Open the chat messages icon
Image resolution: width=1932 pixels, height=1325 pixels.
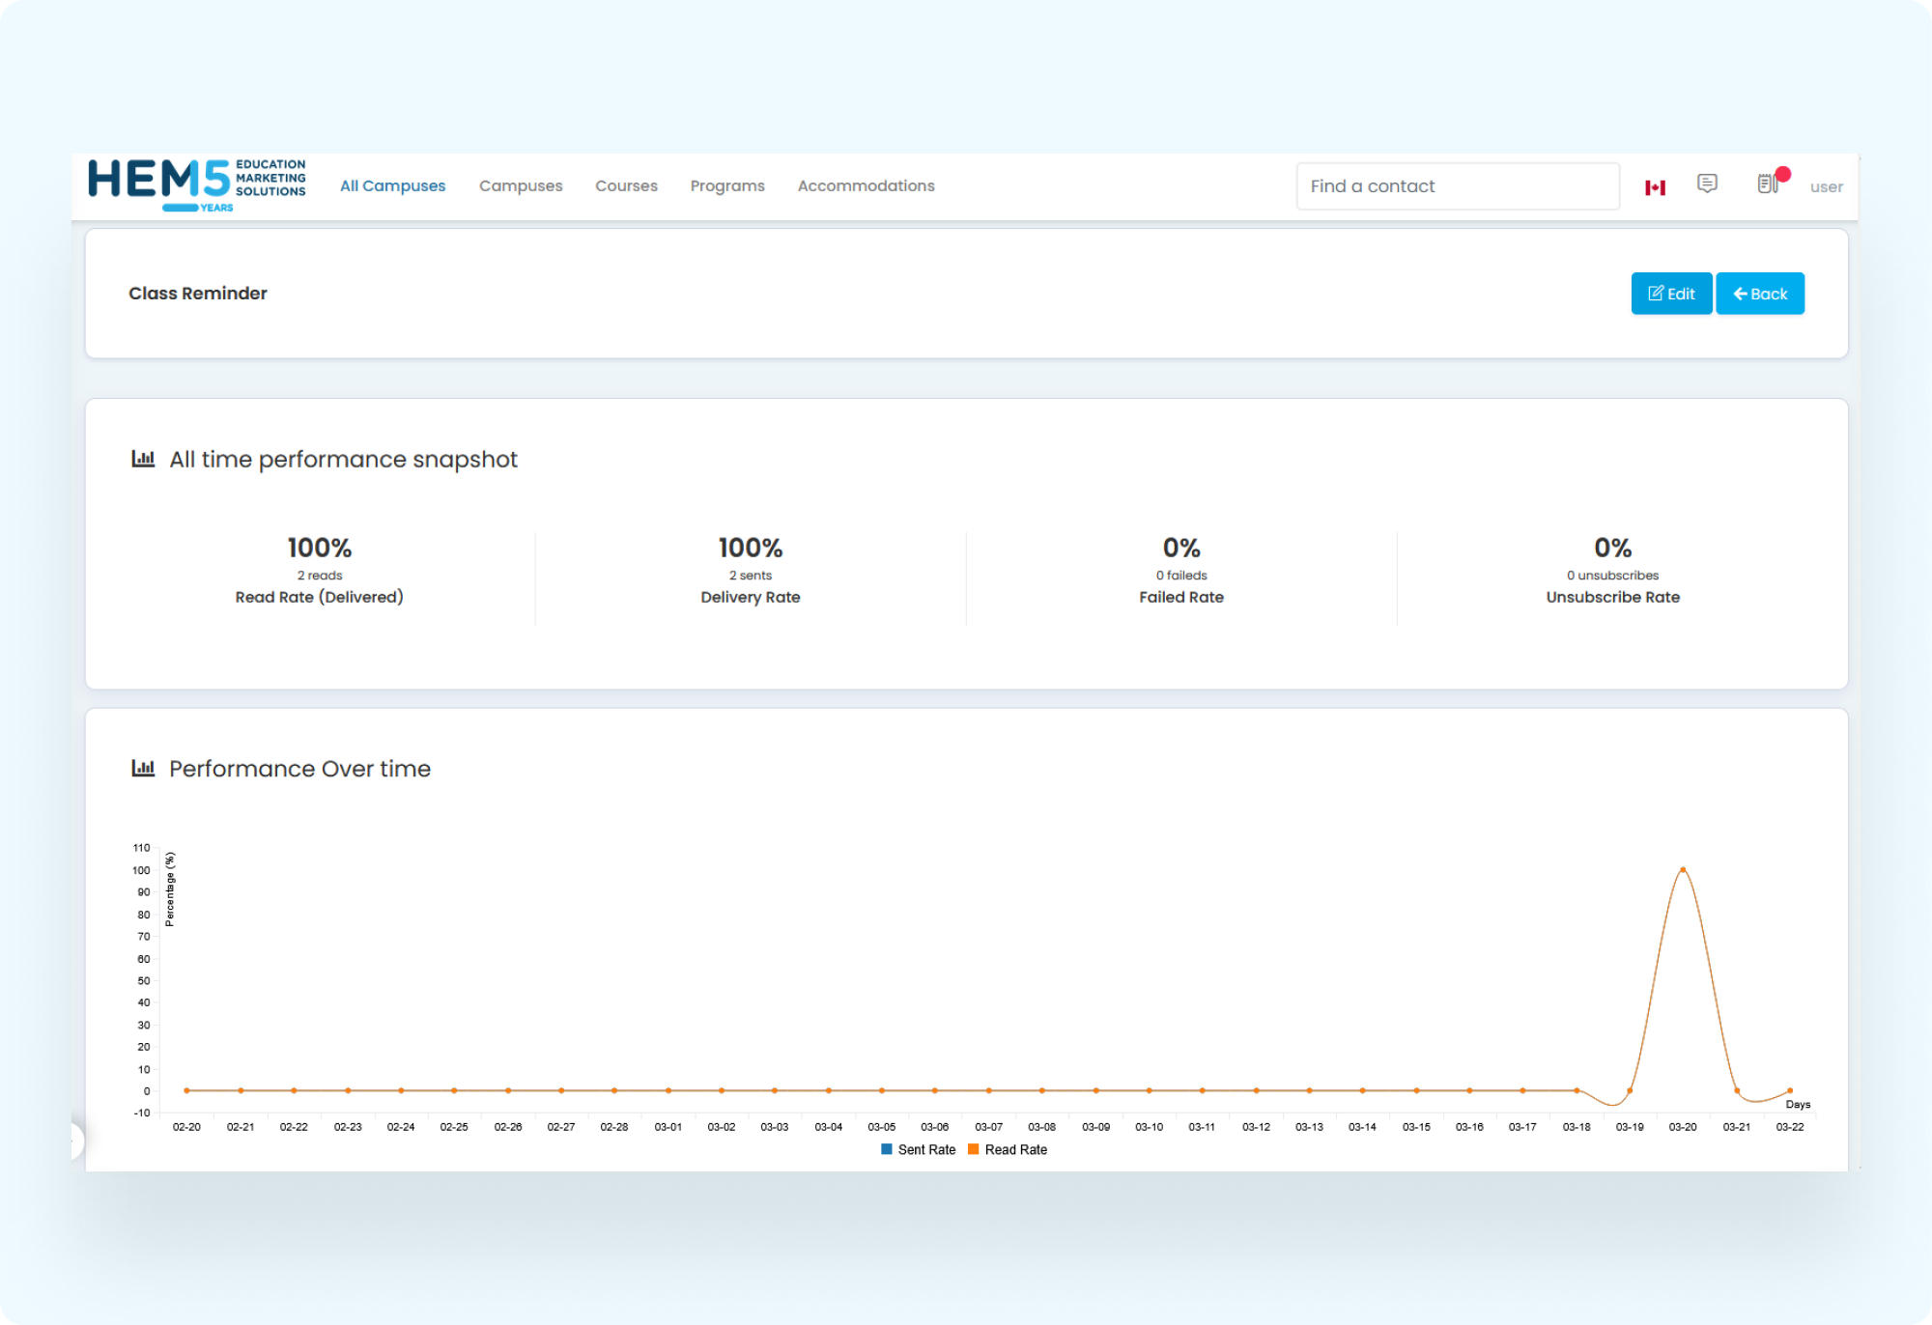coord(1707,183)
